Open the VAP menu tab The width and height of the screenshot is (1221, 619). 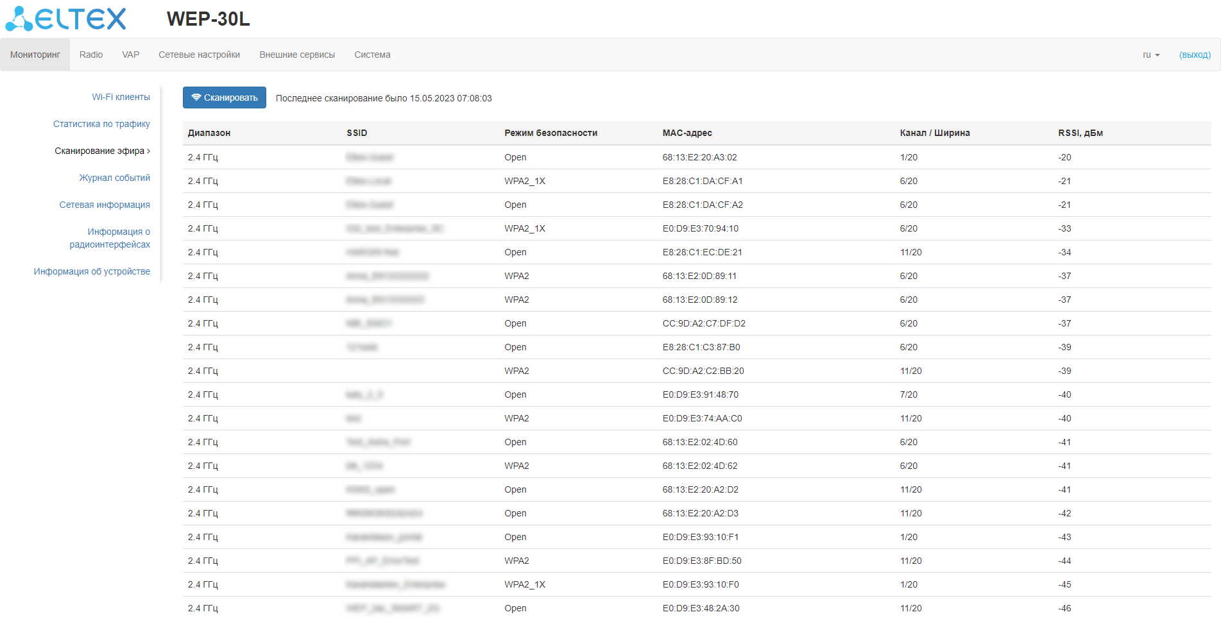[131, 55]
